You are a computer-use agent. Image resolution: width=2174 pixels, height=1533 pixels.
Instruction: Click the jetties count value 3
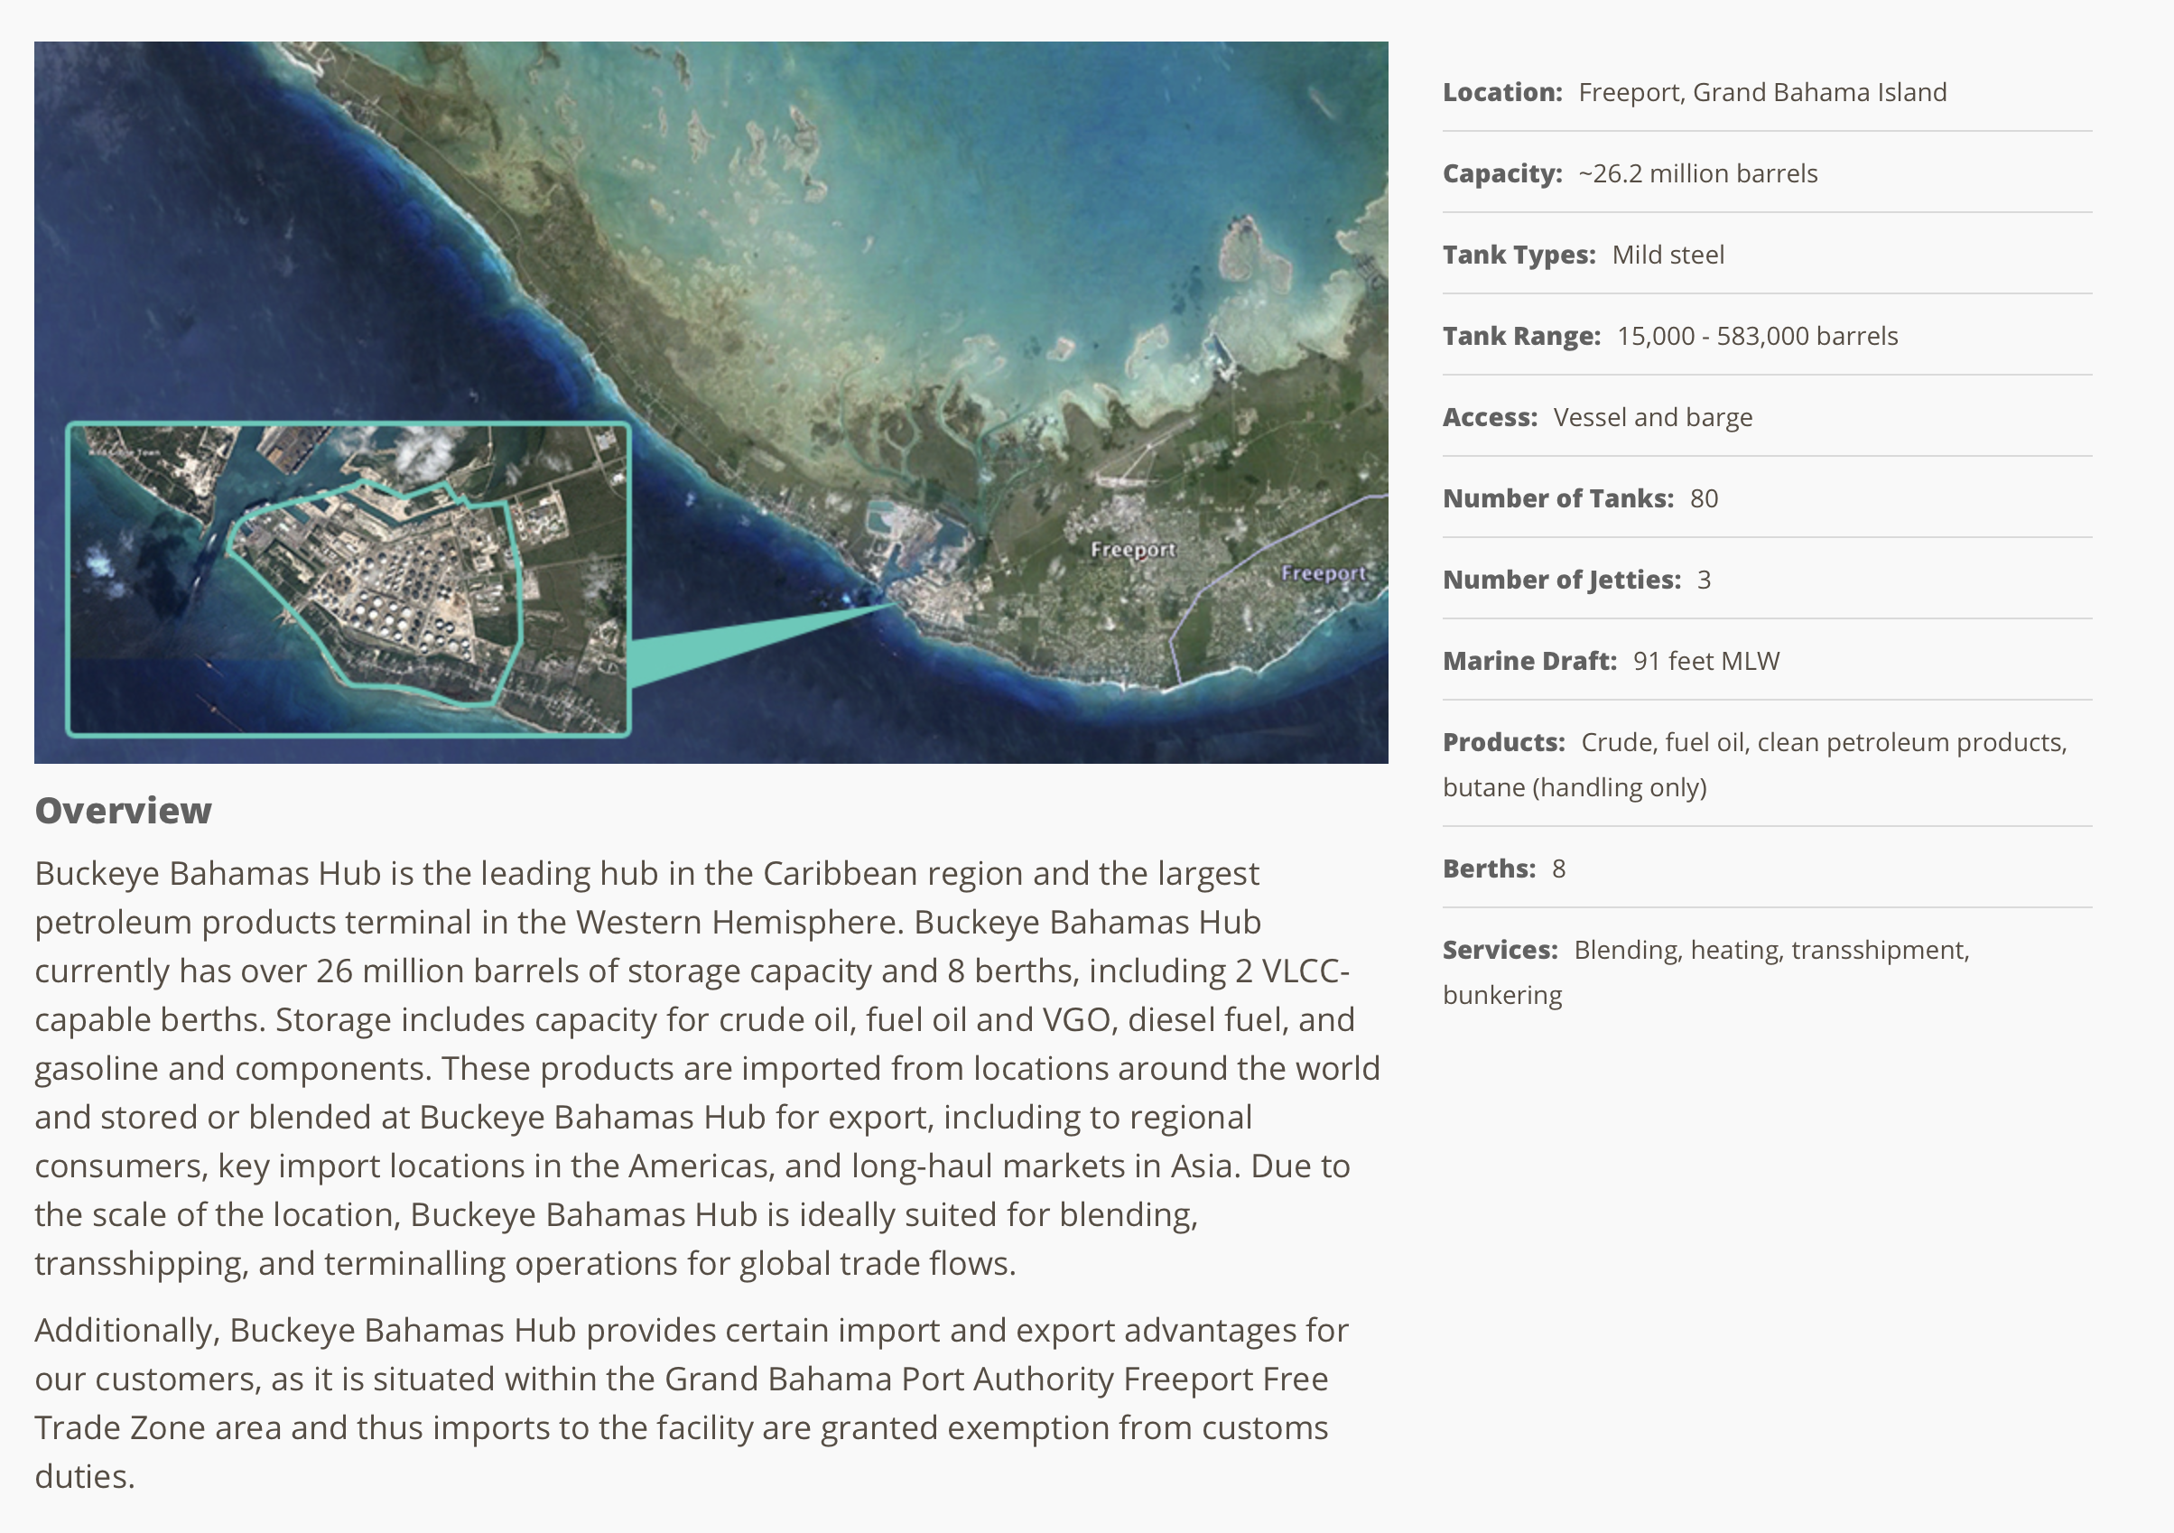click(1705, 580)
